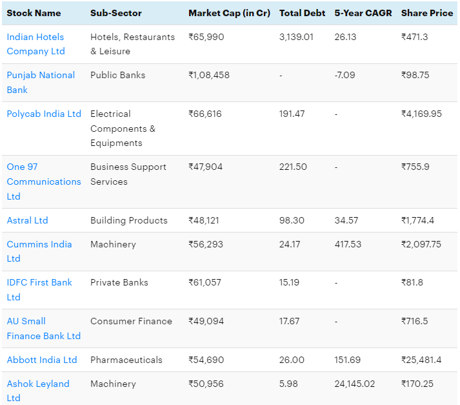
Task: Open AU Small Finance Bank Ltd link
Action: coord(43,329)
